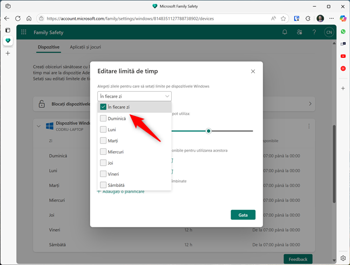Switch to Aplicații și jocuri tab
Image resolution: width=350 pixels, height=265 pixels.
[x=85, y=47]
